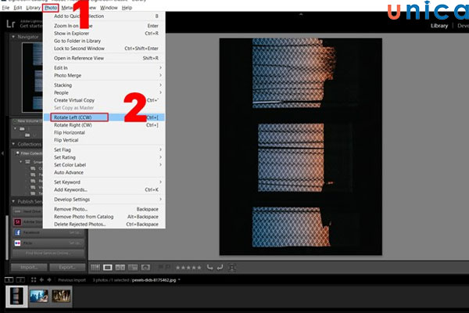Click Previous Import source label
The image size is (469, 313).
(x=72, y=280)
